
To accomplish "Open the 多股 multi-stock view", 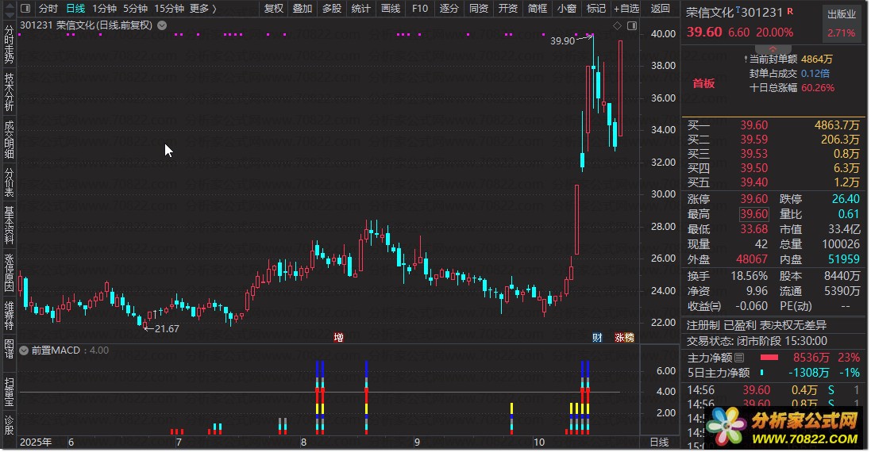I will click(332, 8).
